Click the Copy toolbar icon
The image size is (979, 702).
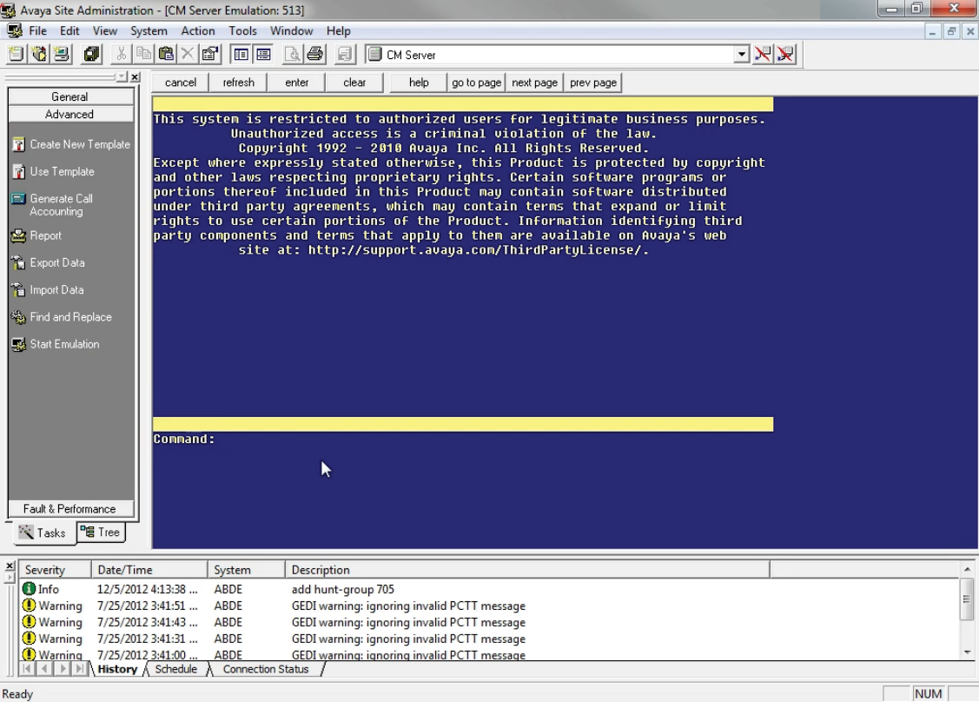(x=143, y=55)
